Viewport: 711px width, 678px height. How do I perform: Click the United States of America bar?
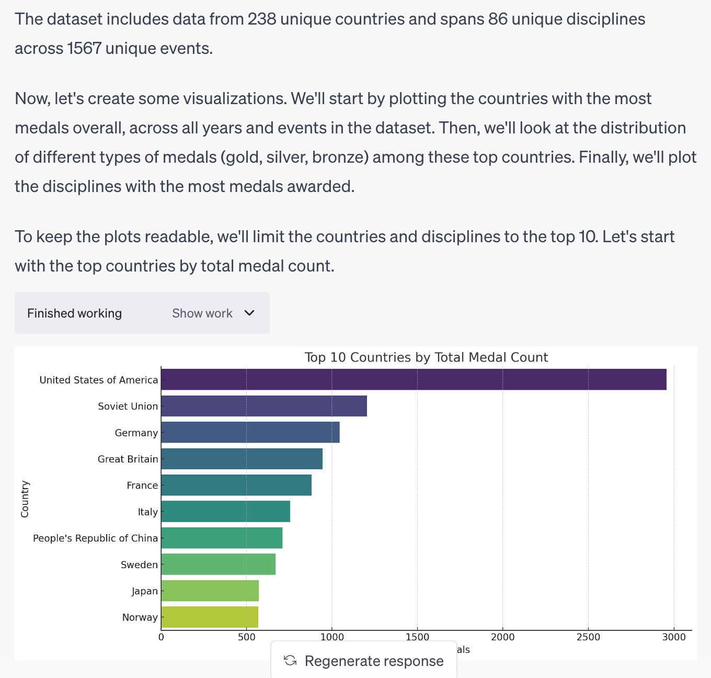[414, 379]
